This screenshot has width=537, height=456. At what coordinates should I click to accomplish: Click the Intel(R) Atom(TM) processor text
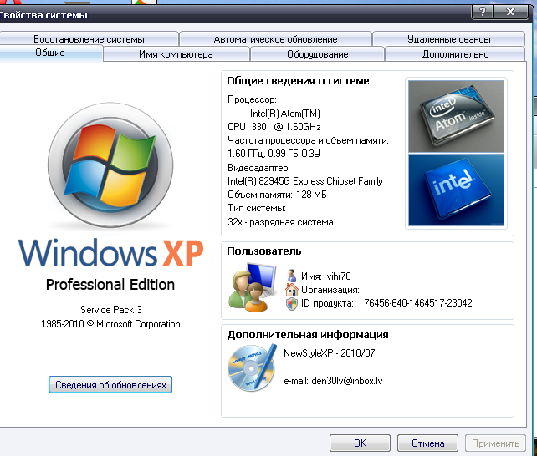[285, 113]
